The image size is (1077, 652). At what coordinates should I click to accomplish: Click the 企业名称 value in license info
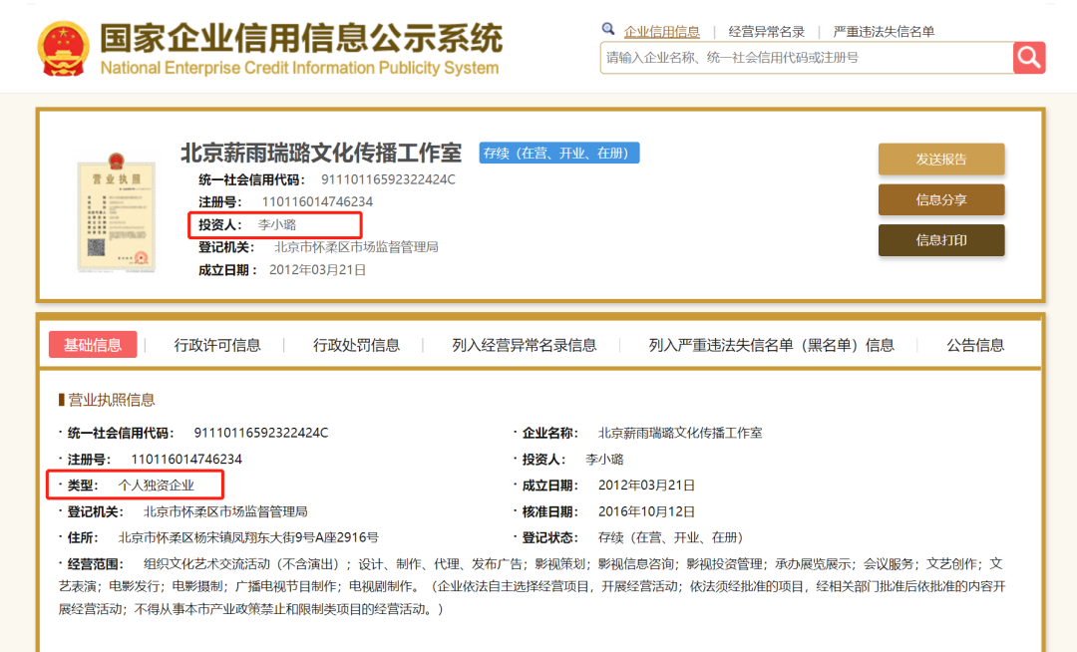(x=680, y=433)
